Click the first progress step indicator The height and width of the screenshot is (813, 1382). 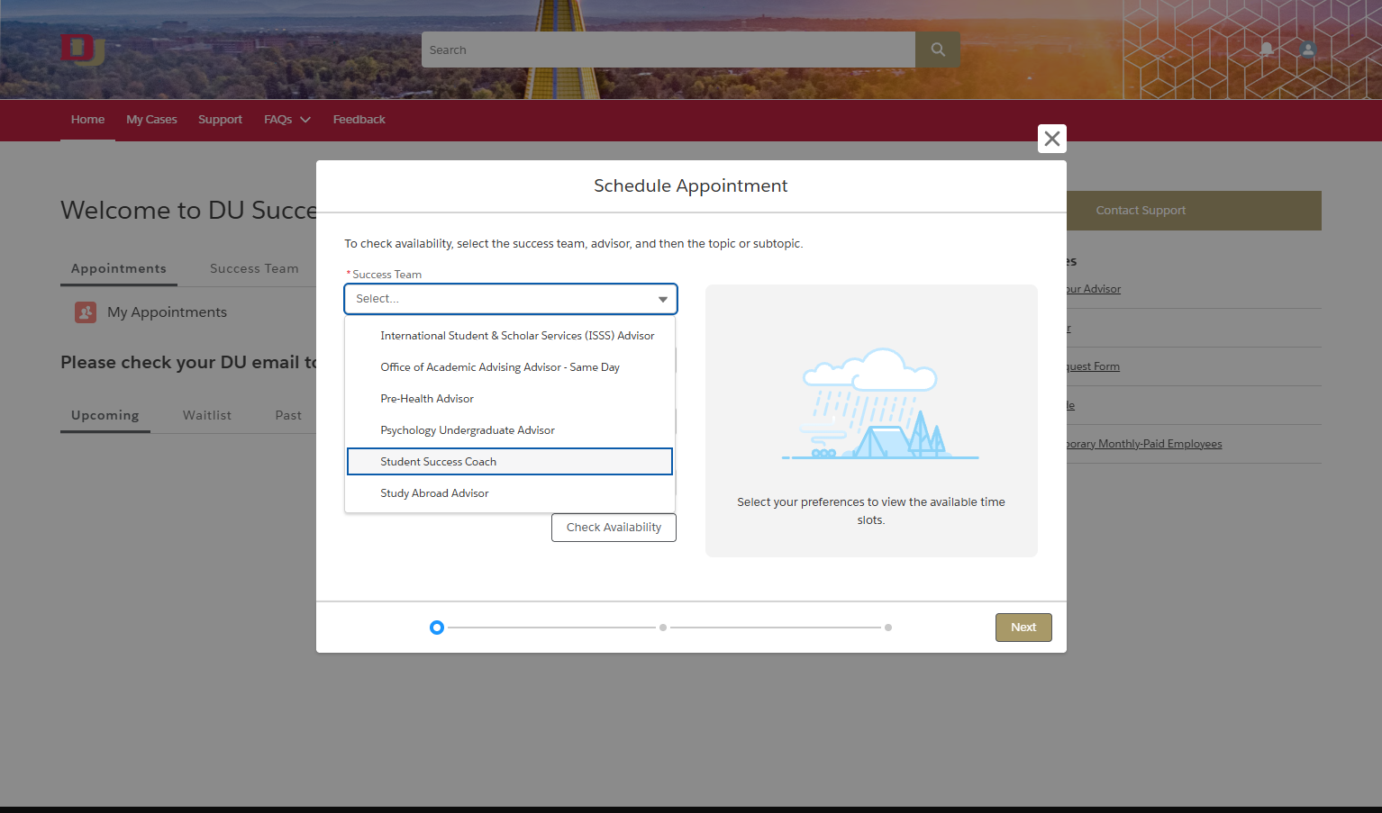[x=437, y=628]
